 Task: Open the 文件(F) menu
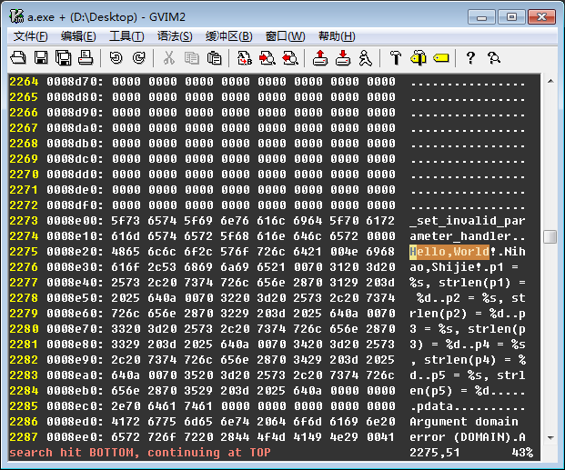[31, 36]
